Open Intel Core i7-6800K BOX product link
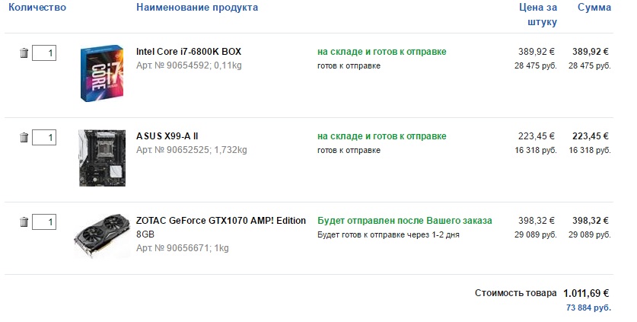 pyautogui.click(x=188, y=52)
